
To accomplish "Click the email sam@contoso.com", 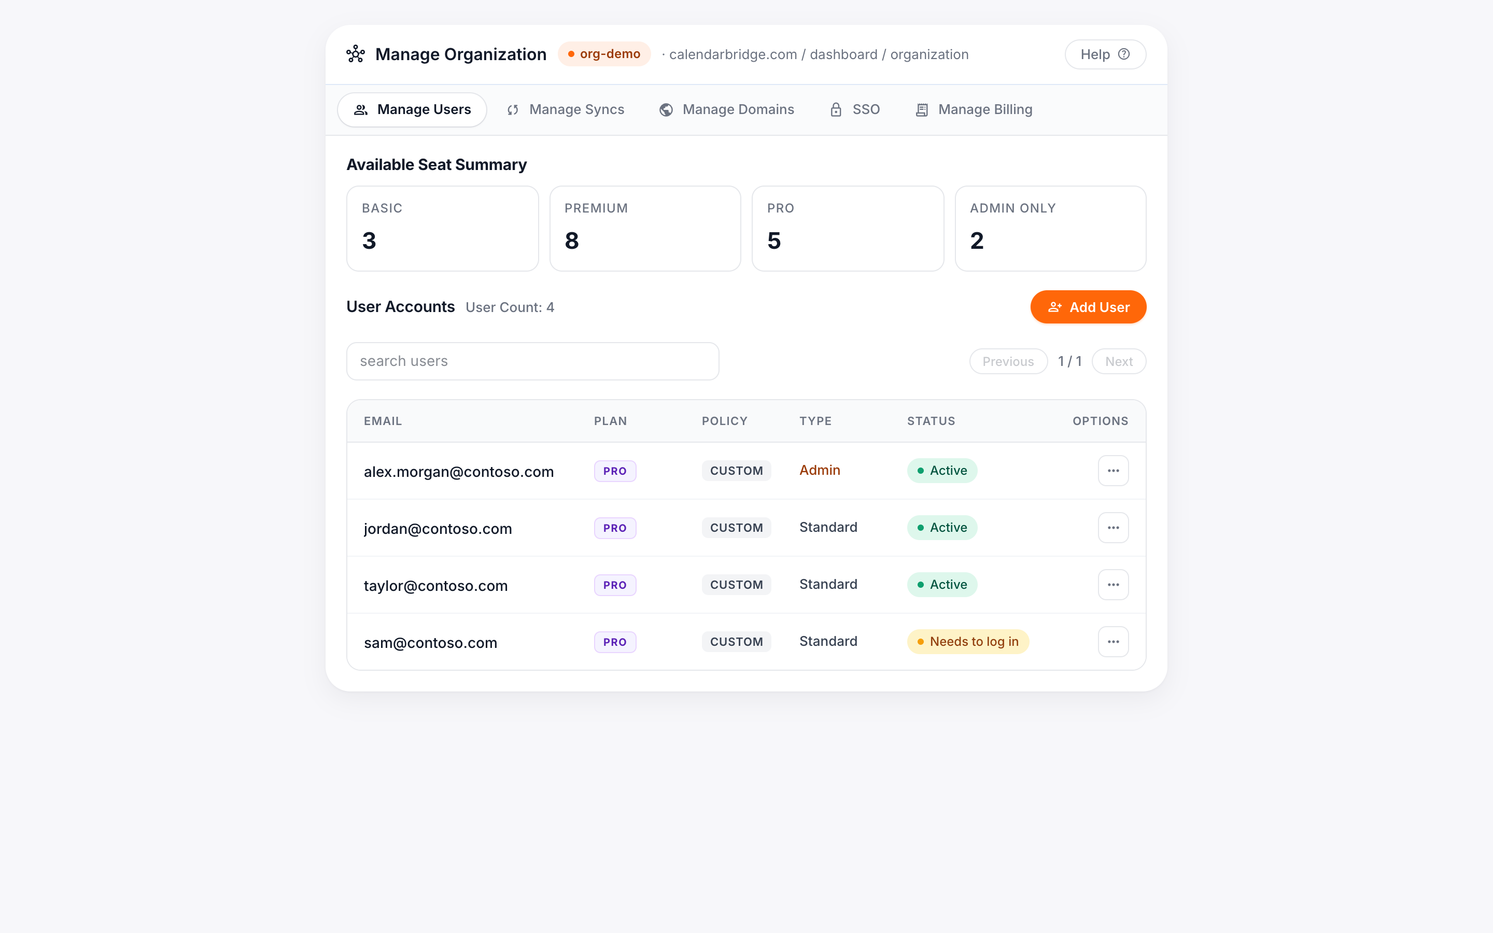I will [x=430, y=643].
